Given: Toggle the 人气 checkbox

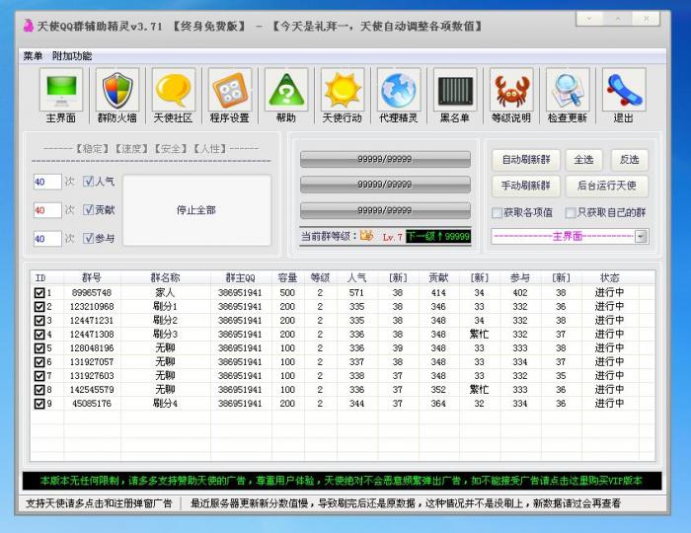Looking at the screenshot, I should [x=88, y=181].
